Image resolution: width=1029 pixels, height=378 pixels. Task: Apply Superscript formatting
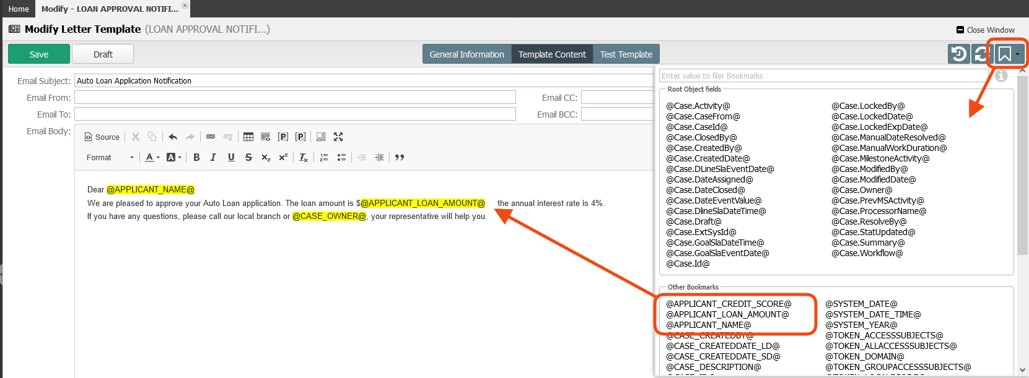coord(283,157)
